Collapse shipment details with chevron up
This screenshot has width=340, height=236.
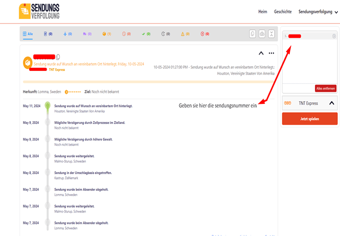(261, 53)
